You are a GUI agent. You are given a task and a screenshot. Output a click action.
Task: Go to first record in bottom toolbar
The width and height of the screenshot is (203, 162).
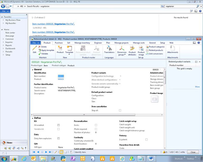(34, 152)
